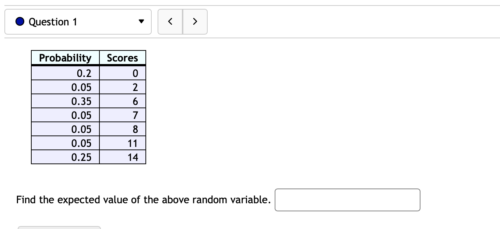Click the partially visible button below the question
The width and height of the screenshot is (500, 229).
[59, 228]
